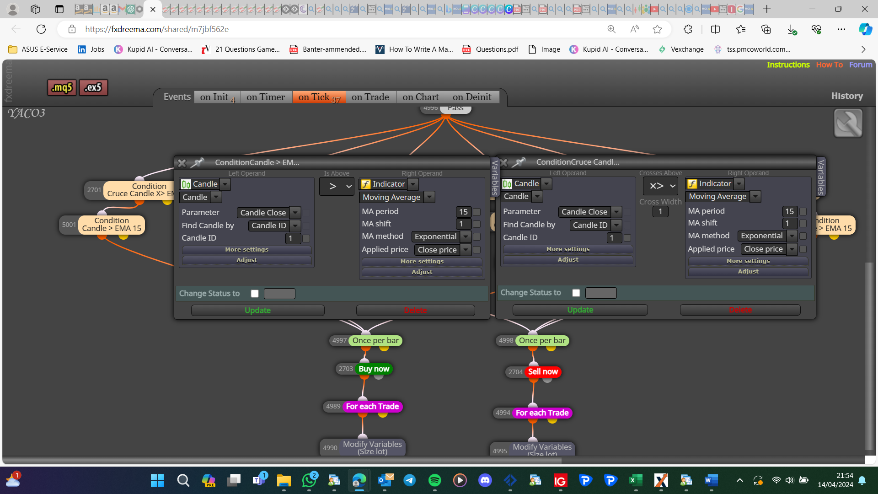Click the Indicator function icon in left panel
The width and height of the screenshot is (878, 494).
(366, 184)
